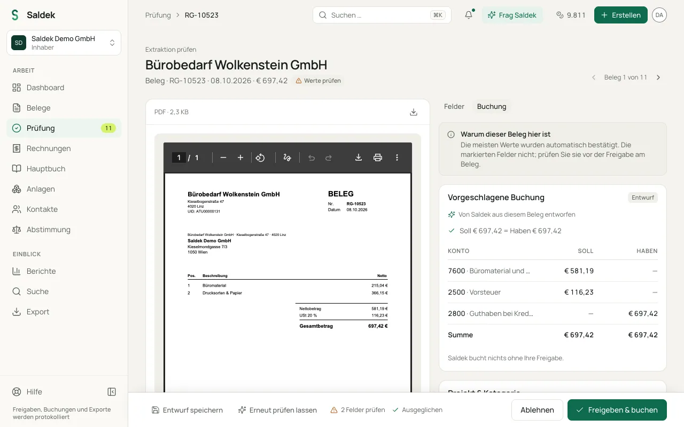The width and height of the screenshot is (684, 427).
Task: Focus the Suchen search field
Action: (x=382, y=15)
